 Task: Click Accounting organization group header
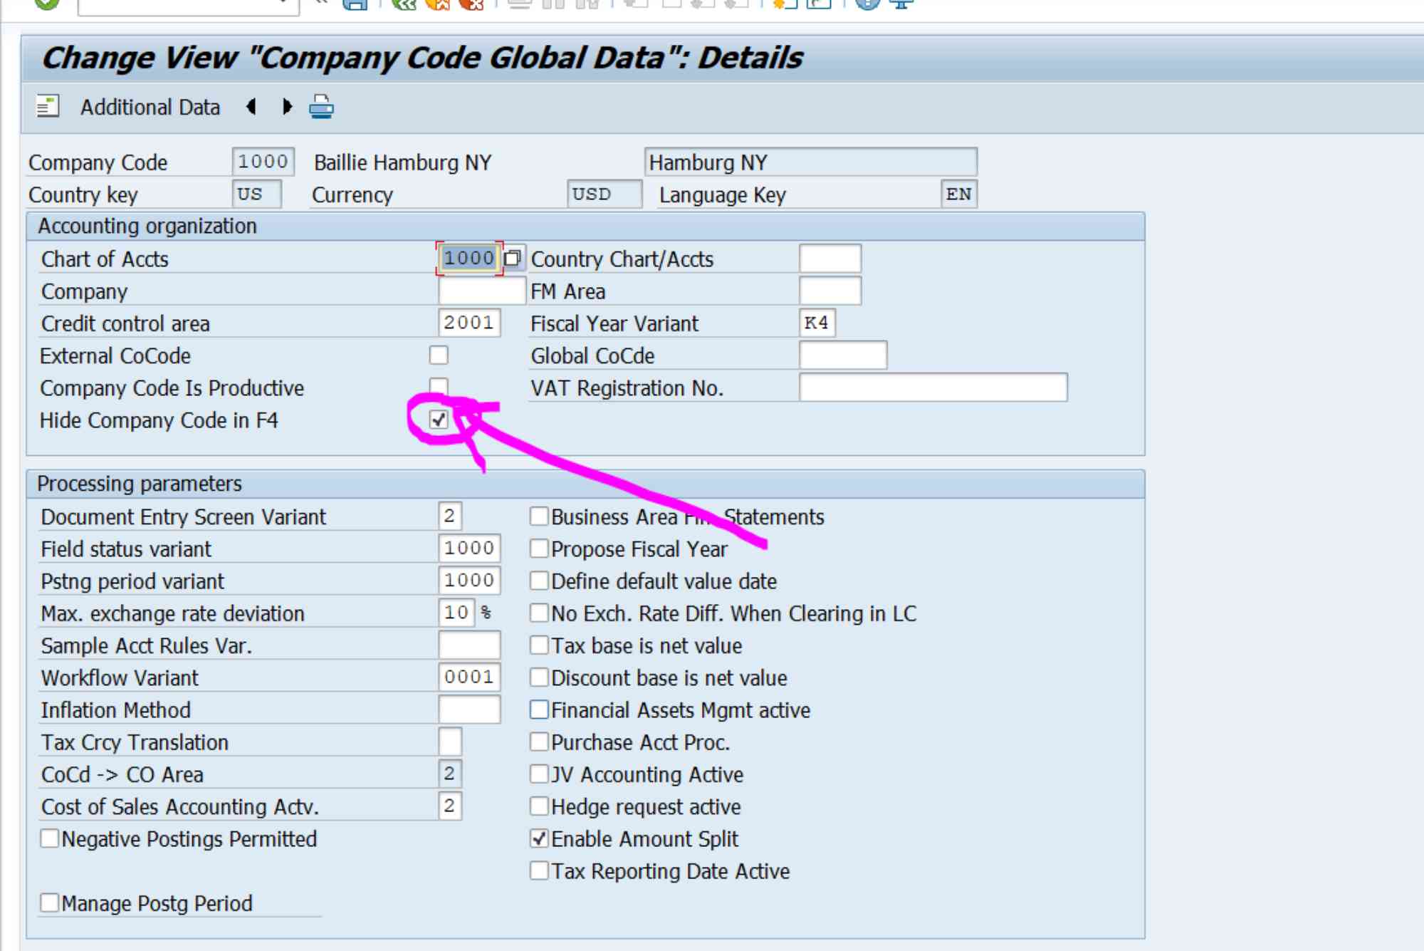pos(585,227)
